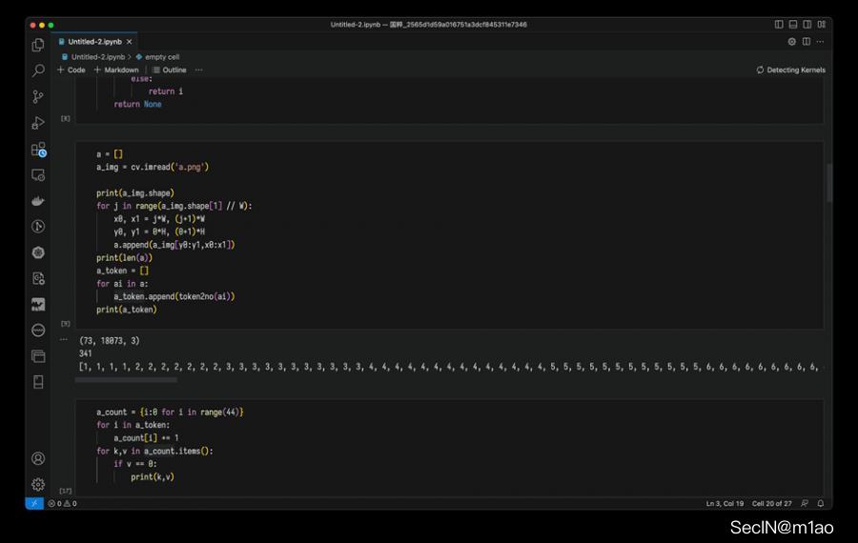Open the Search view in activity bar
The width and height of the screenshot is (858, 543).
click(38, 70)
